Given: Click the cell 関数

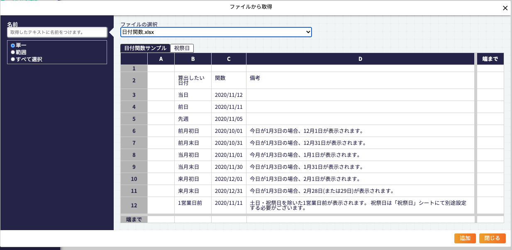Looking at the screenshot, I should [x=229, y=80].
